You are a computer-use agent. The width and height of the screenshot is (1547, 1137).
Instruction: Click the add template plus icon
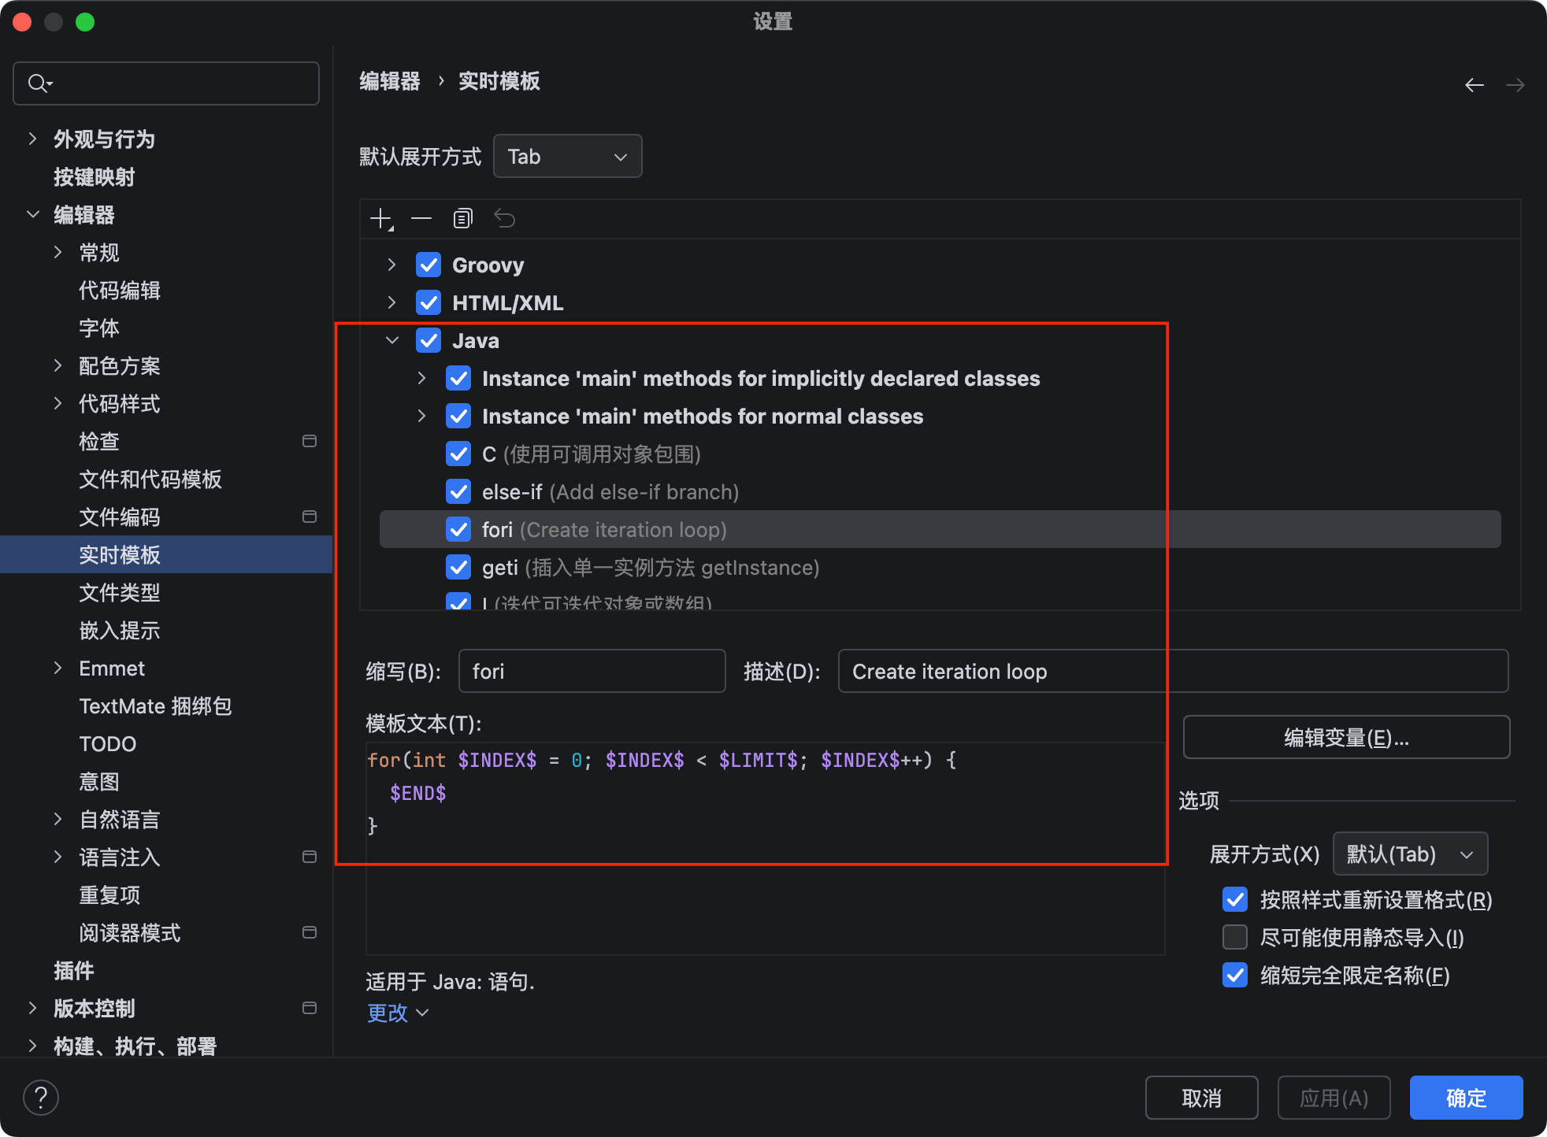coord(381,219)
